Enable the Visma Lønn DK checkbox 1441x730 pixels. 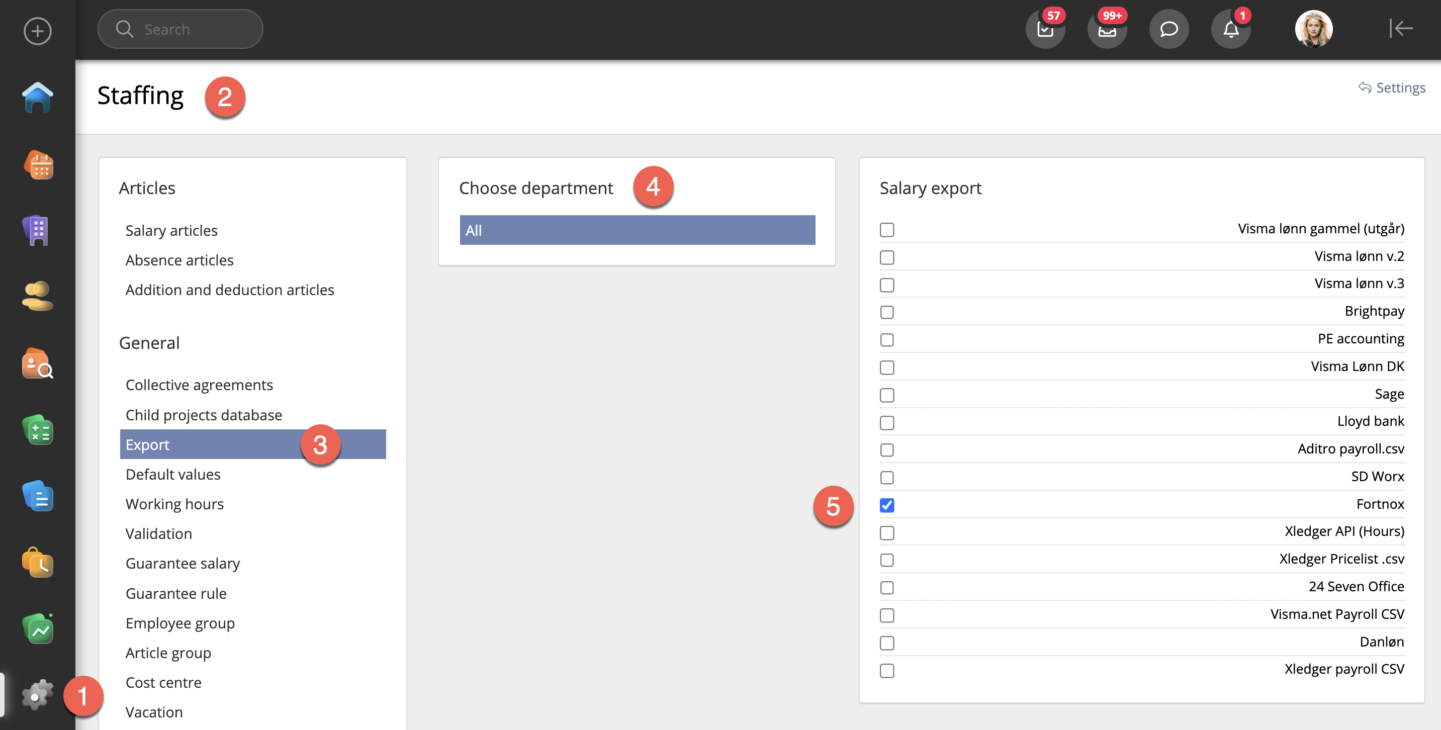tap(886, 368)
